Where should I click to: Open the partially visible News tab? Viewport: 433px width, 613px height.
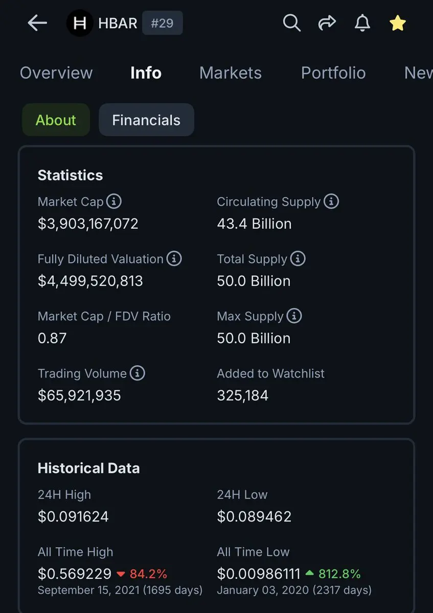point(418,73)
